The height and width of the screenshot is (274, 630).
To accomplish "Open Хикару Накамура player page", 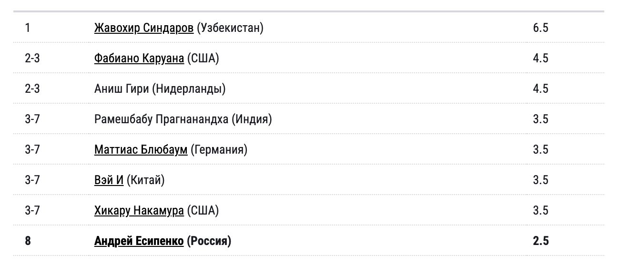I will 139,211.
